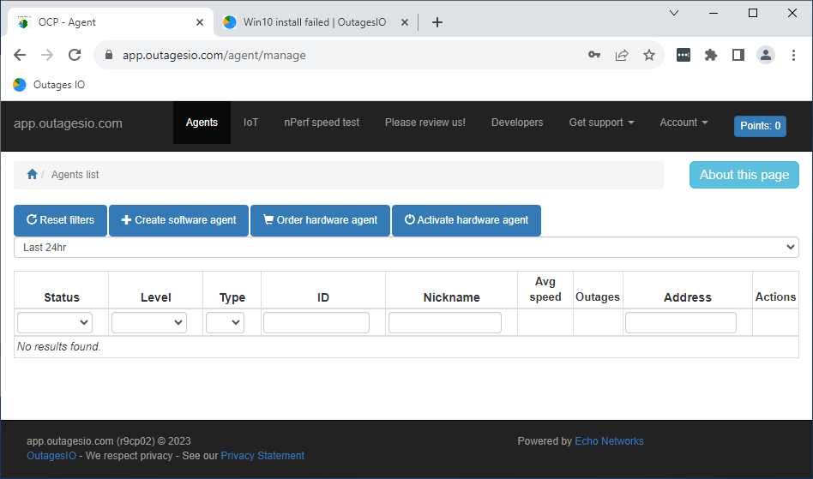Click the ID filter input field
Image resolution: width=813 pixels, height=479 pixels.
(316, 322)
